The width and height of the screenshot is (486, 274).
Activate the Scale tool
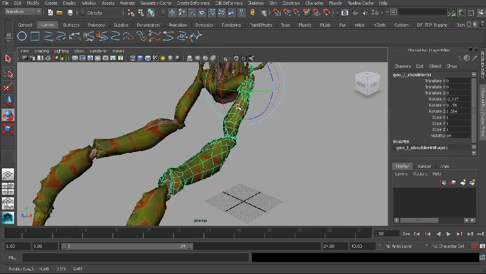coord(8,129)
